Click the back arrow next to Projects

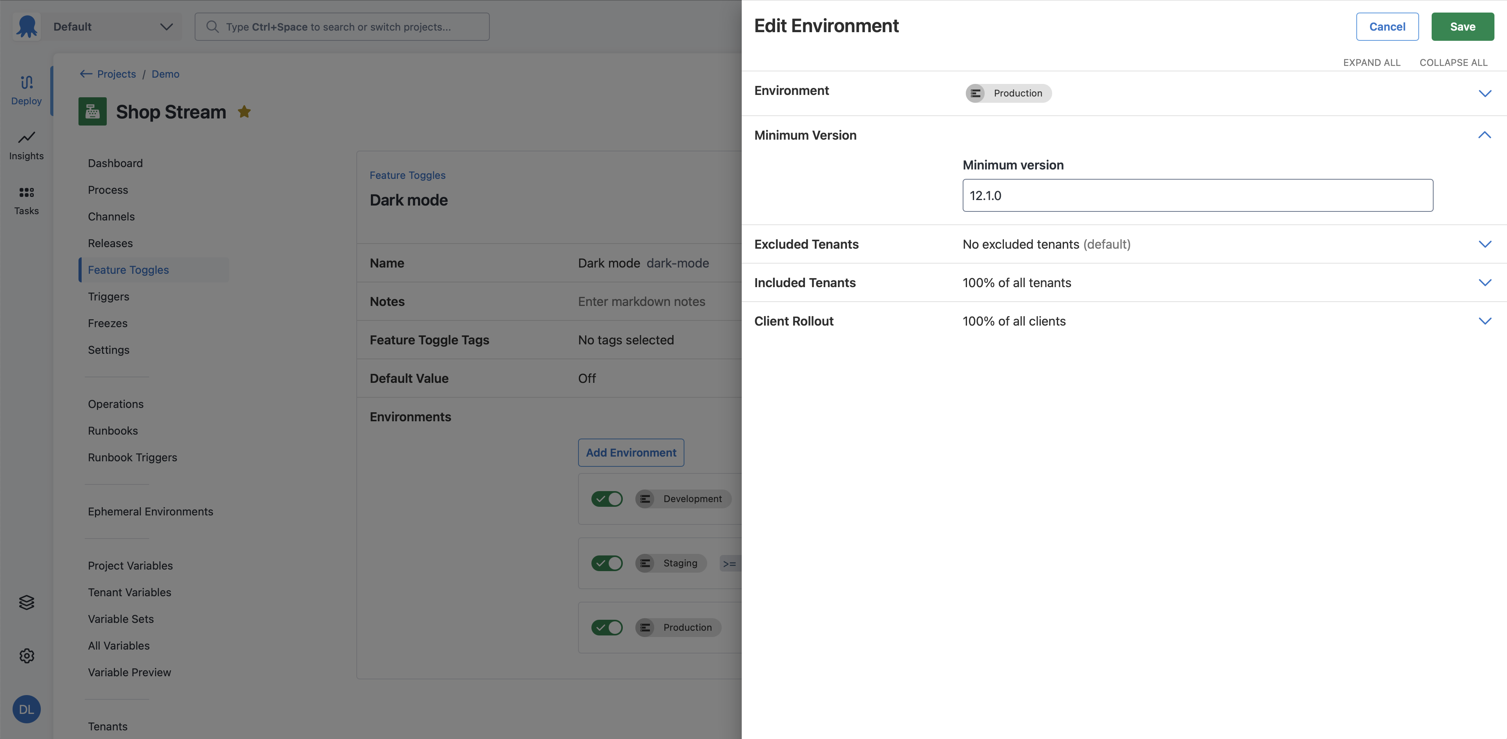(86, 74)
